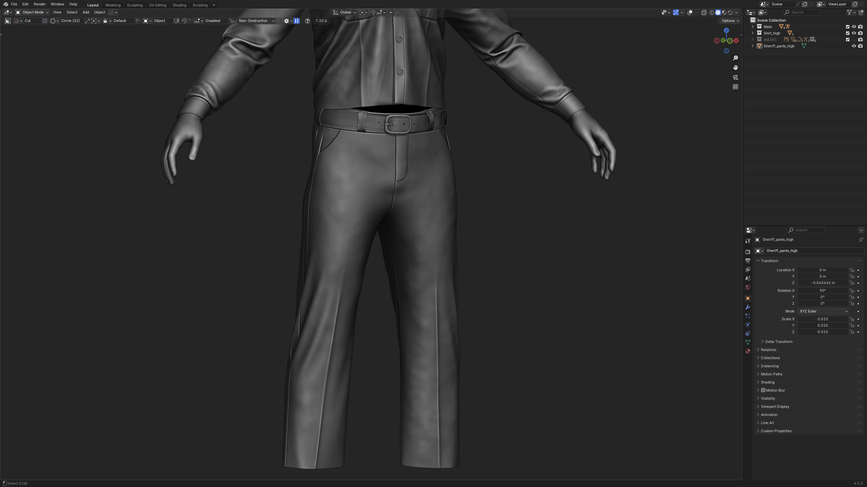Open the Add menu in the viewport header
The height and width of the screenshot is (487, 867).
tap(86, 12)
